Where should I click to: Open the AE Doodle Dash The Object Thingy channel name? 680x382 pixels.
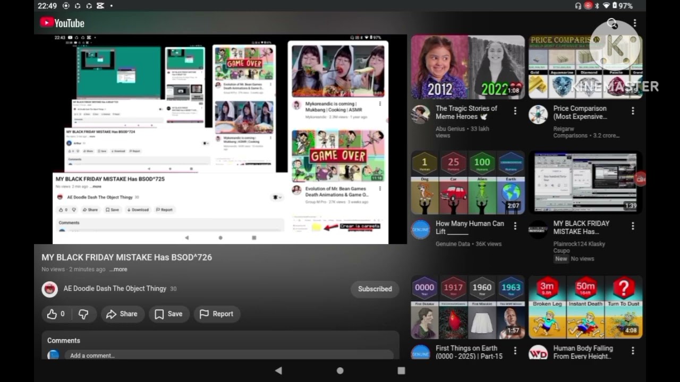[115, 289]
